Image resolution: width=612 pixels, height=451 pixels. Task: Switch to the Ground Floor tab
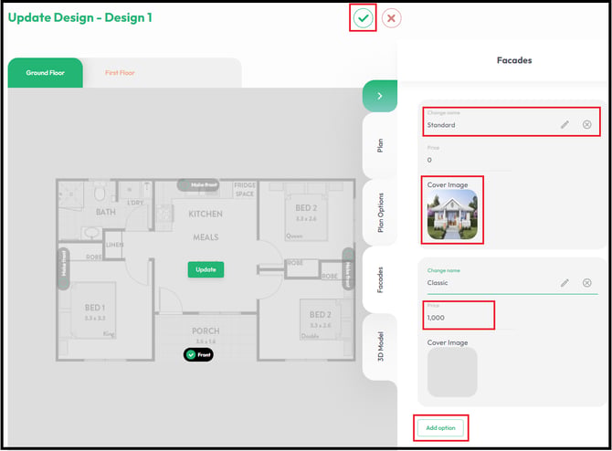click(x=46, y=73)
